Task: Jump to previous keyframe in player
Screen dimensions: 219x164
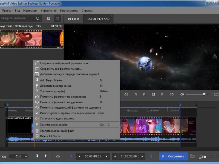Action: [126, 94]
